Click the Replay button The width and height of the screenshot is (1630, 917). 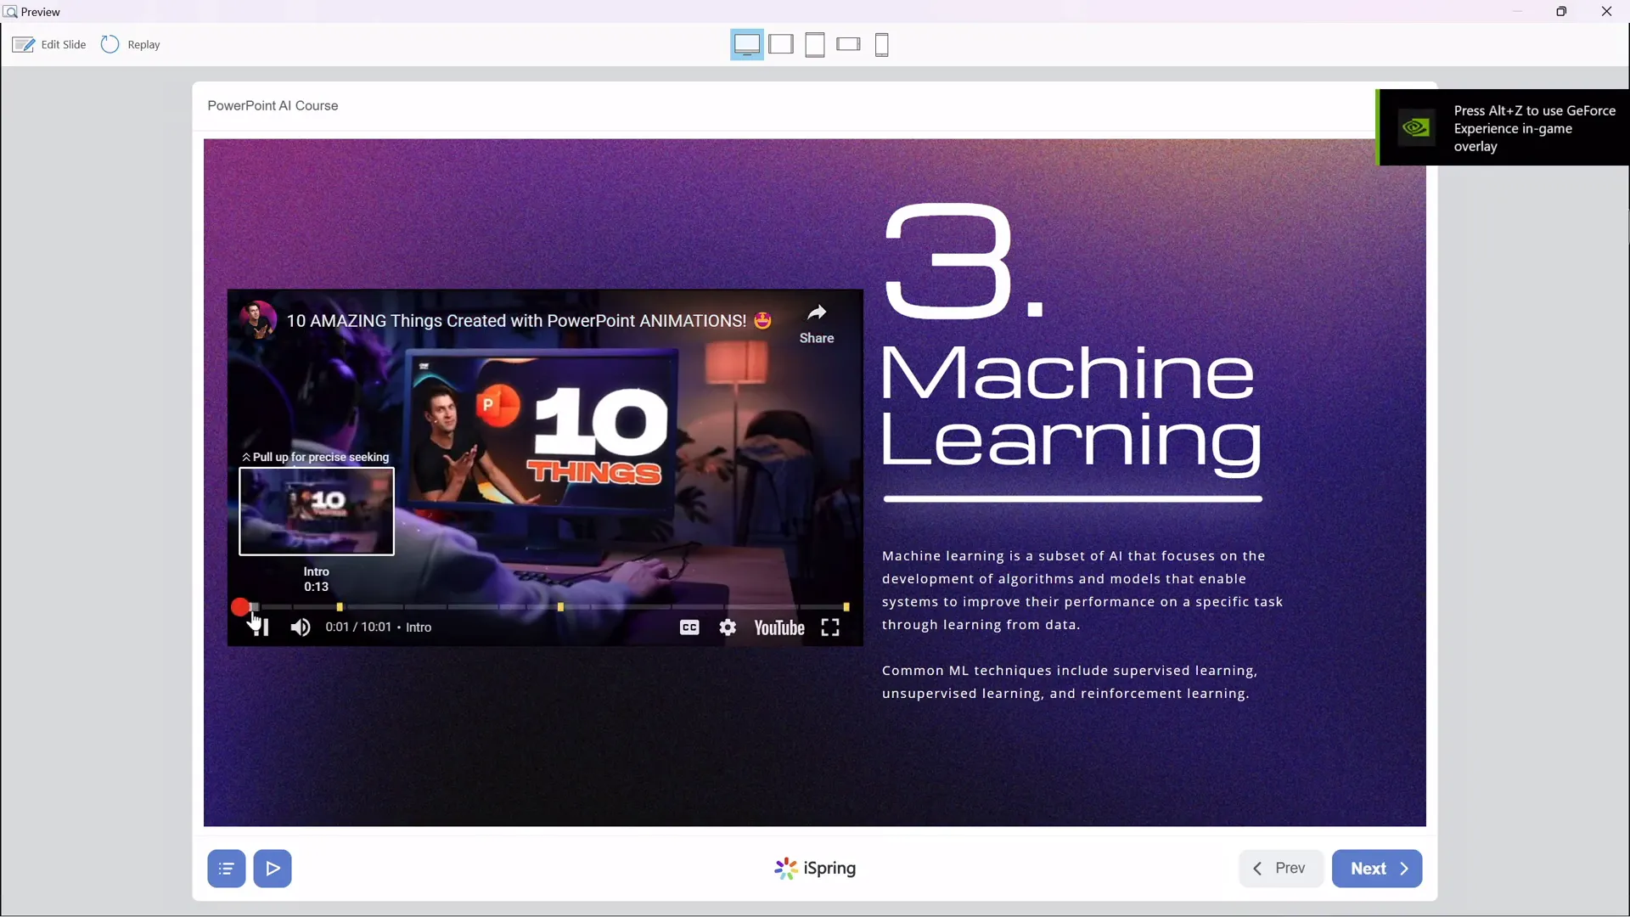point(130,44)
